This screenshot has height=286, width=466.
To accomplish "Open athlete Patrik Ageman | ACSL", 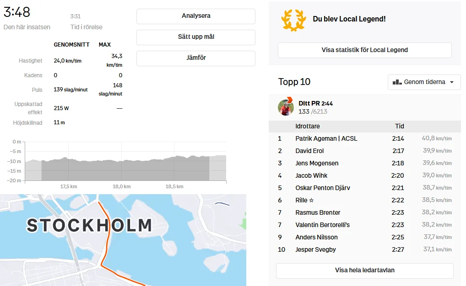I will 326,138.
